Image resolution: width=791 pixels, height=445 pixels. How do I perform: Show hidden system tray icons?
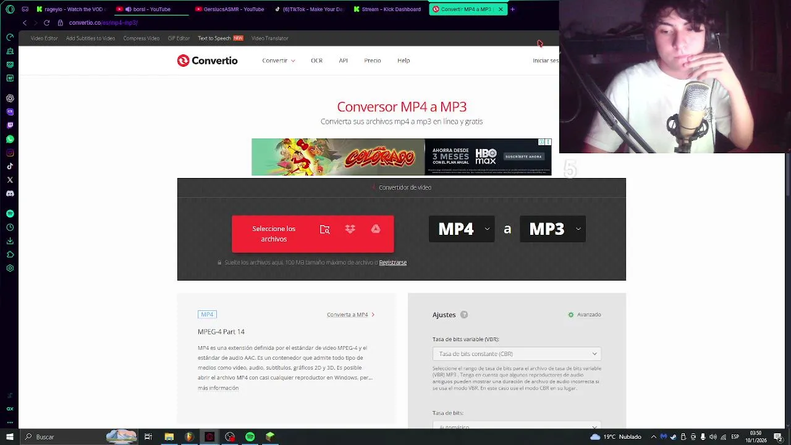654,437
